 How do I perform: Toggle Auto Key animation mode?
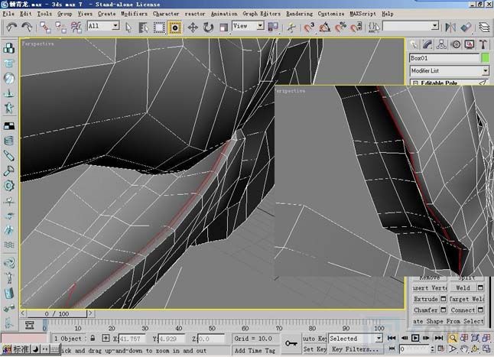314,338
